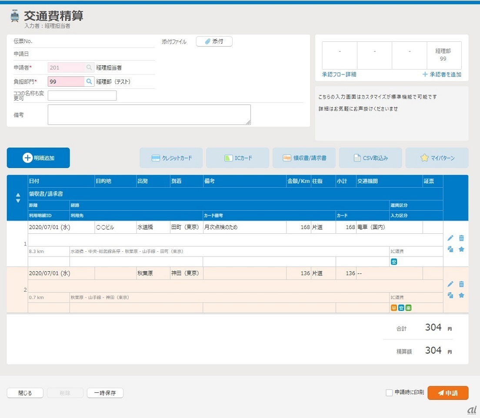
Task: Click ＋承認者を追加 to add approver
Action: click(x=442, y=74)
